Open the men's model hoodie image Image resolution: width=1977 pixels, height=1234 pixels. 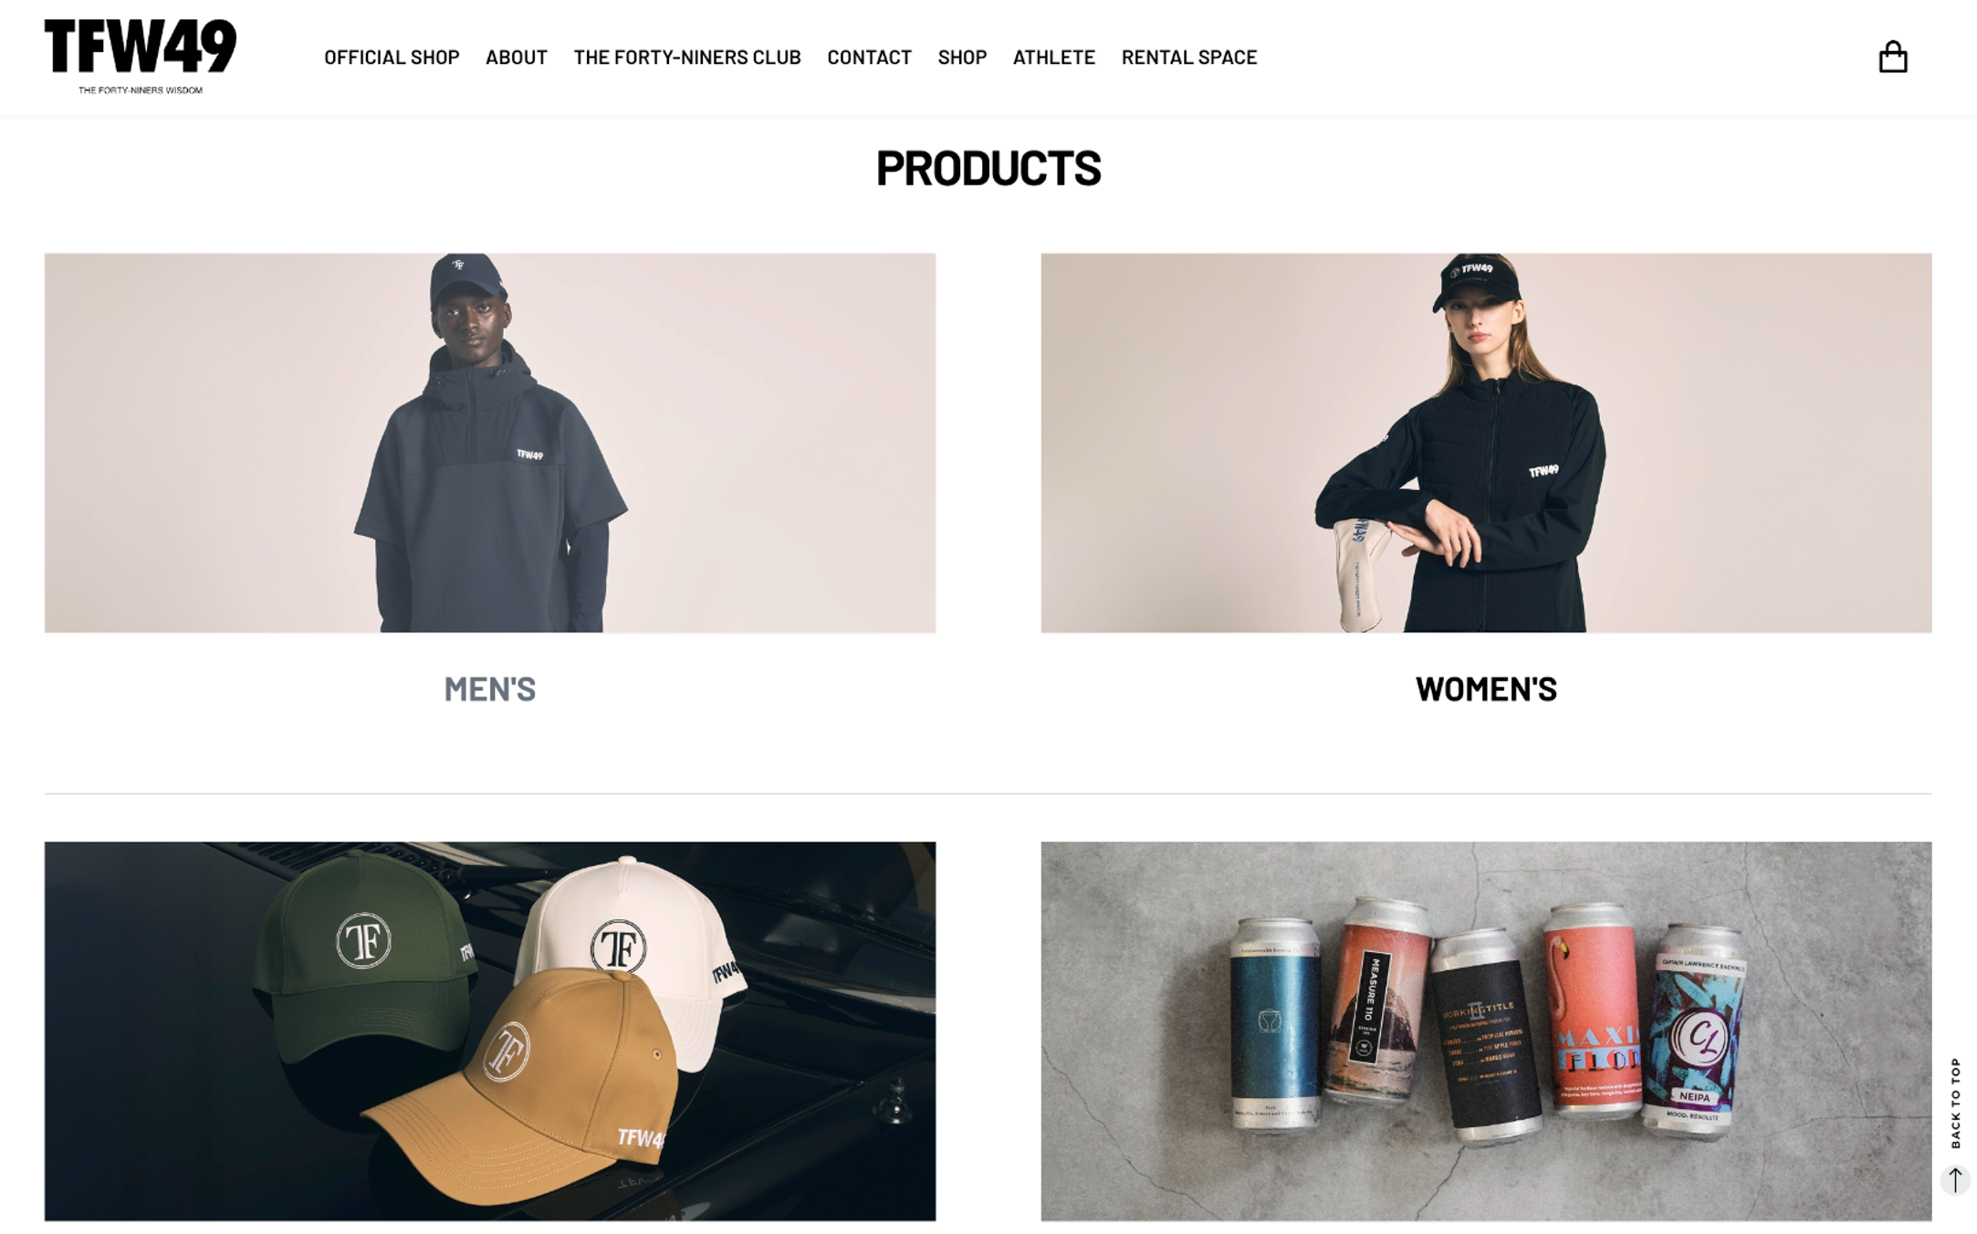(x=489, y=443)
